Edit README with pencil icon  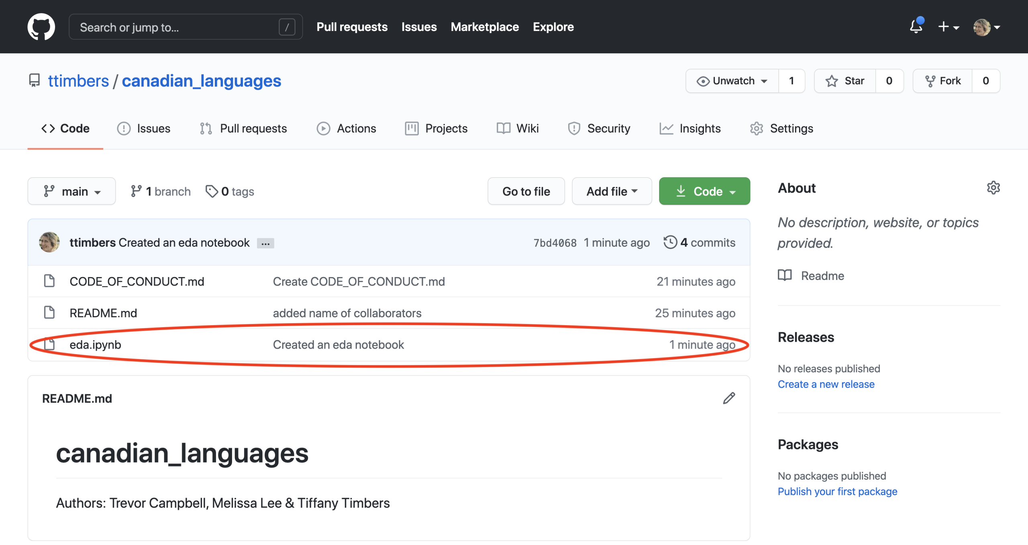click(x=729, y=398)
